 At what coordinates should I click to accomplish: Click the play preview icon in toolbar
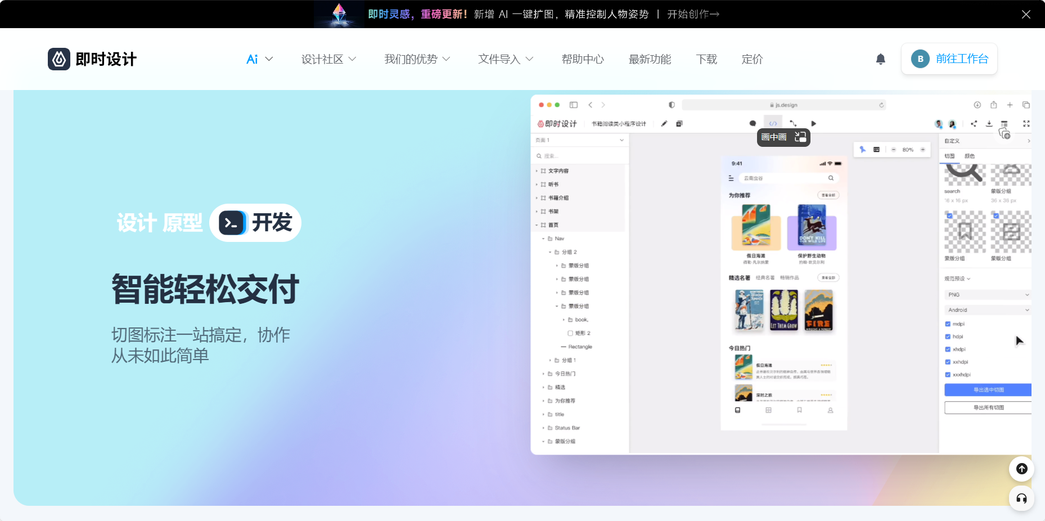coord(813,123)
